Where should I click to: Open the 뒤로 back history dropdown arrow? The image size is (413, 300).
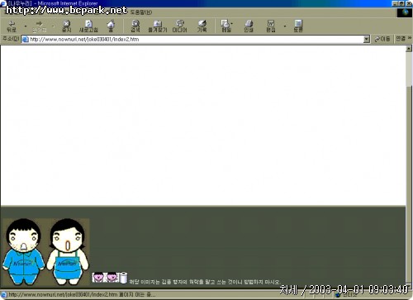click(x=26, y=26)
